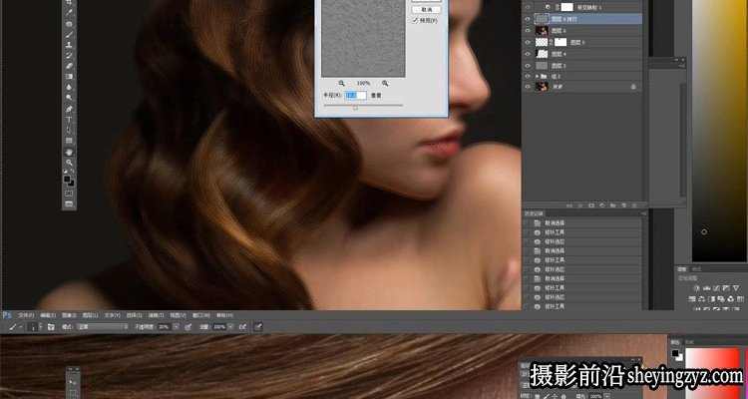Select the Healing Brush tool
The width and height of the screenshot is (748, 399).
[69, 24]
